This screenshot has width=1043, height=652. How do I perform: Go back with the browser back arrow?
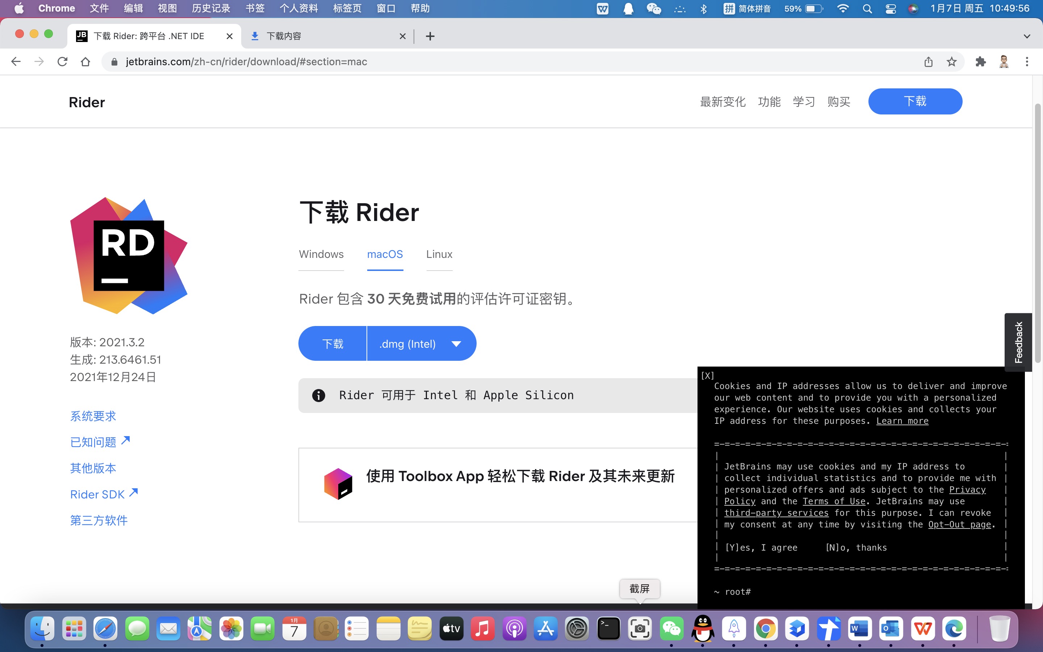[x=16, y=62]
